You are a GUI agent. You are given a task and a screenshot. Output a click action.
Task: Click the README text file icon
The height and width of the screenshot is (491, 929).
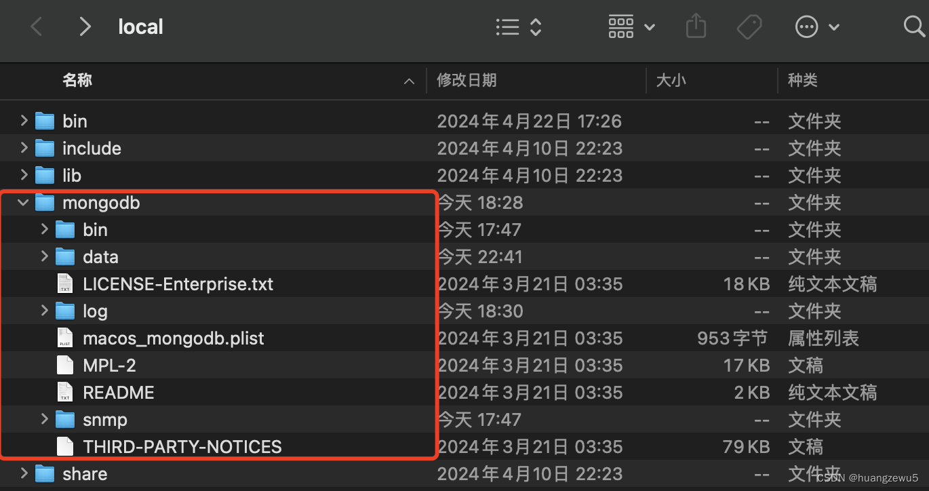(64, 392)
